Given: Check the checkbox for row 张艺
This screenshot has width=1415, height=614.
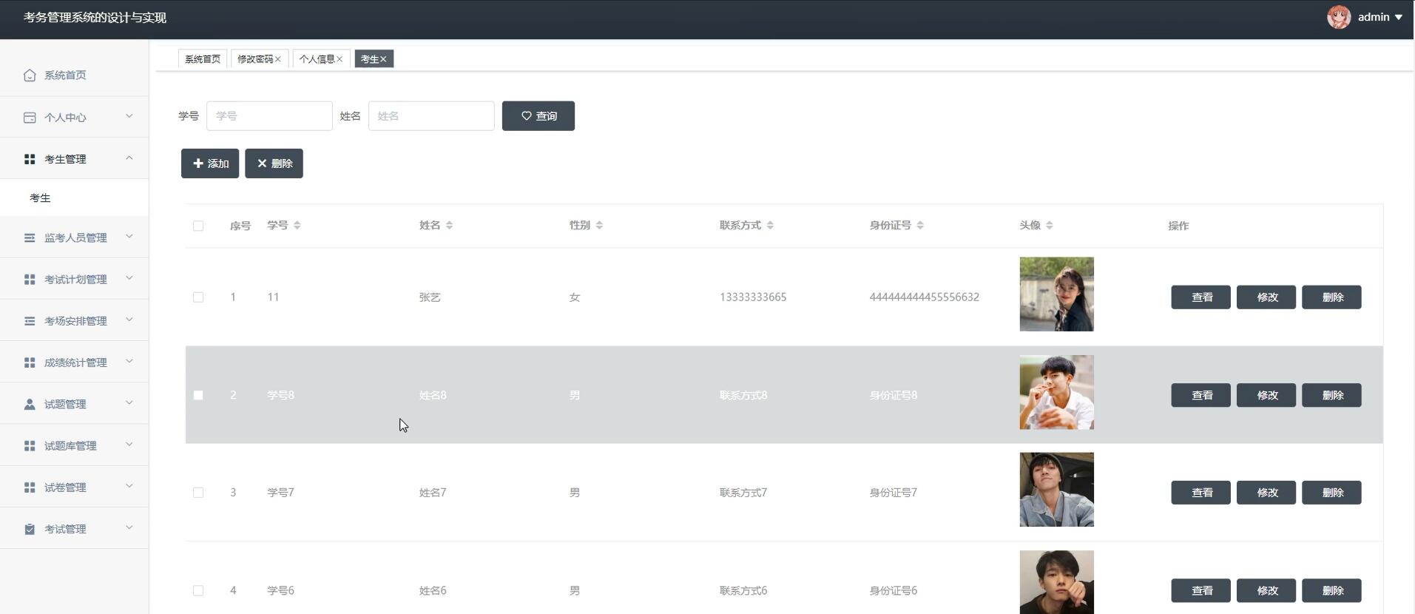Looking at the screenshot, I should [x=198, y=297].
